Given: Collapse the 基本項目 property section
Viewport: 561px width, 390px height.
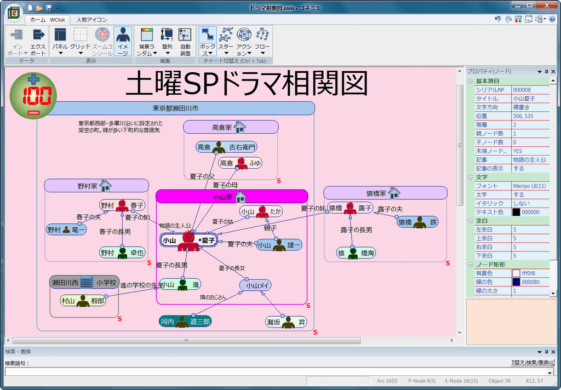Looking at the screenshot, I should [470, 81].
